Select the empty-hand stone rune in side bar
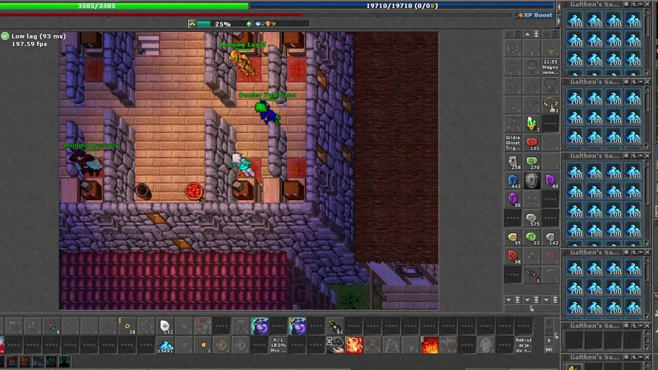 [x=532, y=180]
